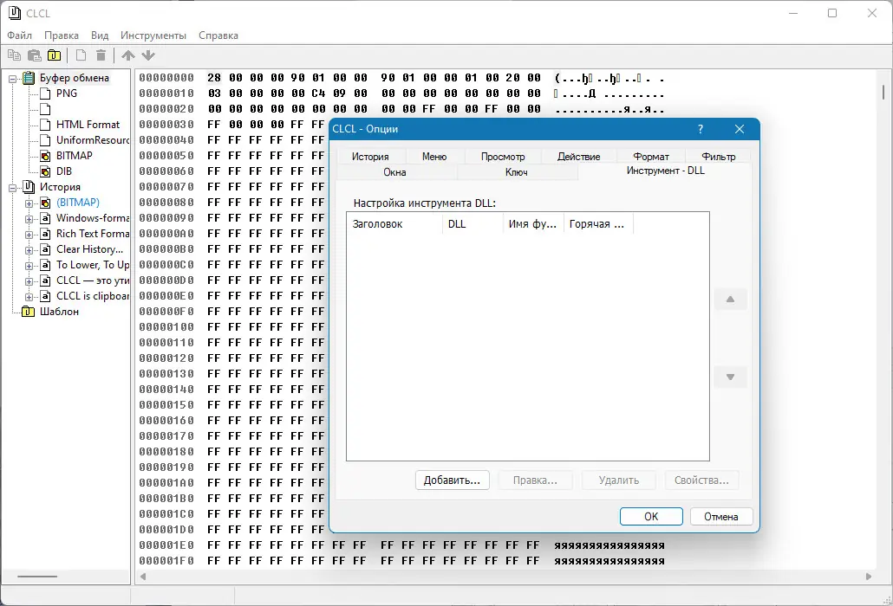Open the Инструменты menu
Screen dimensions: 893x606
click(153, 35)
